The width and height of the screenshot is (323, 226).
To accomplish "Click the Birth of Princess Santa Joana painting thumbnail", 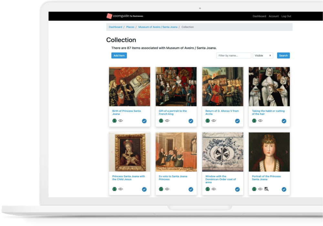I will [x=130, y=87].
